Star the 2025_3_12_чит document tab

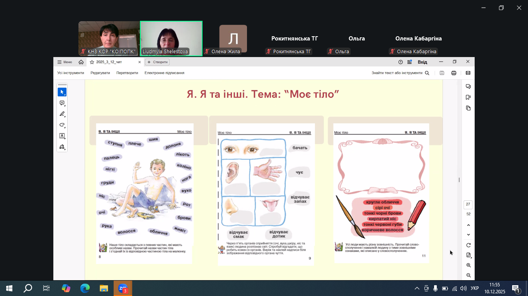[92, 62]
